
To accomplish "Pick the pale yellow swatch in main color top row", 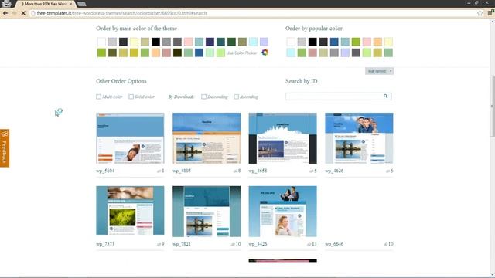I will pyautogui.click(x=134, y=42).
